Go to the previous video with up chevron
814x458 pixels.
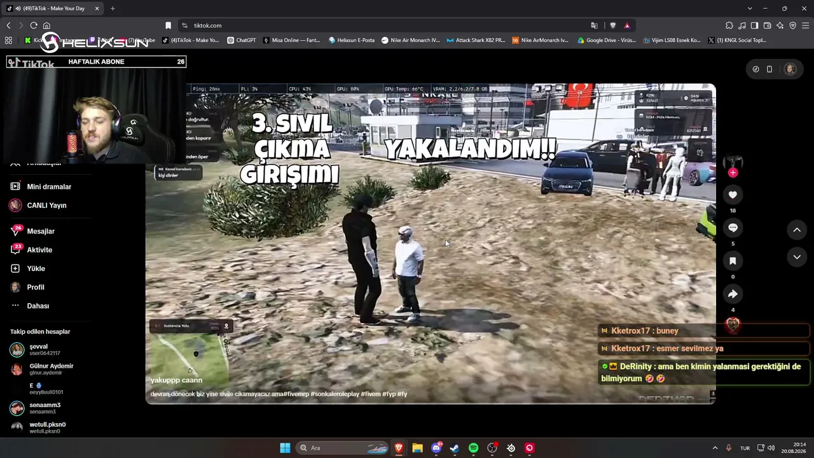coord(797,230)
